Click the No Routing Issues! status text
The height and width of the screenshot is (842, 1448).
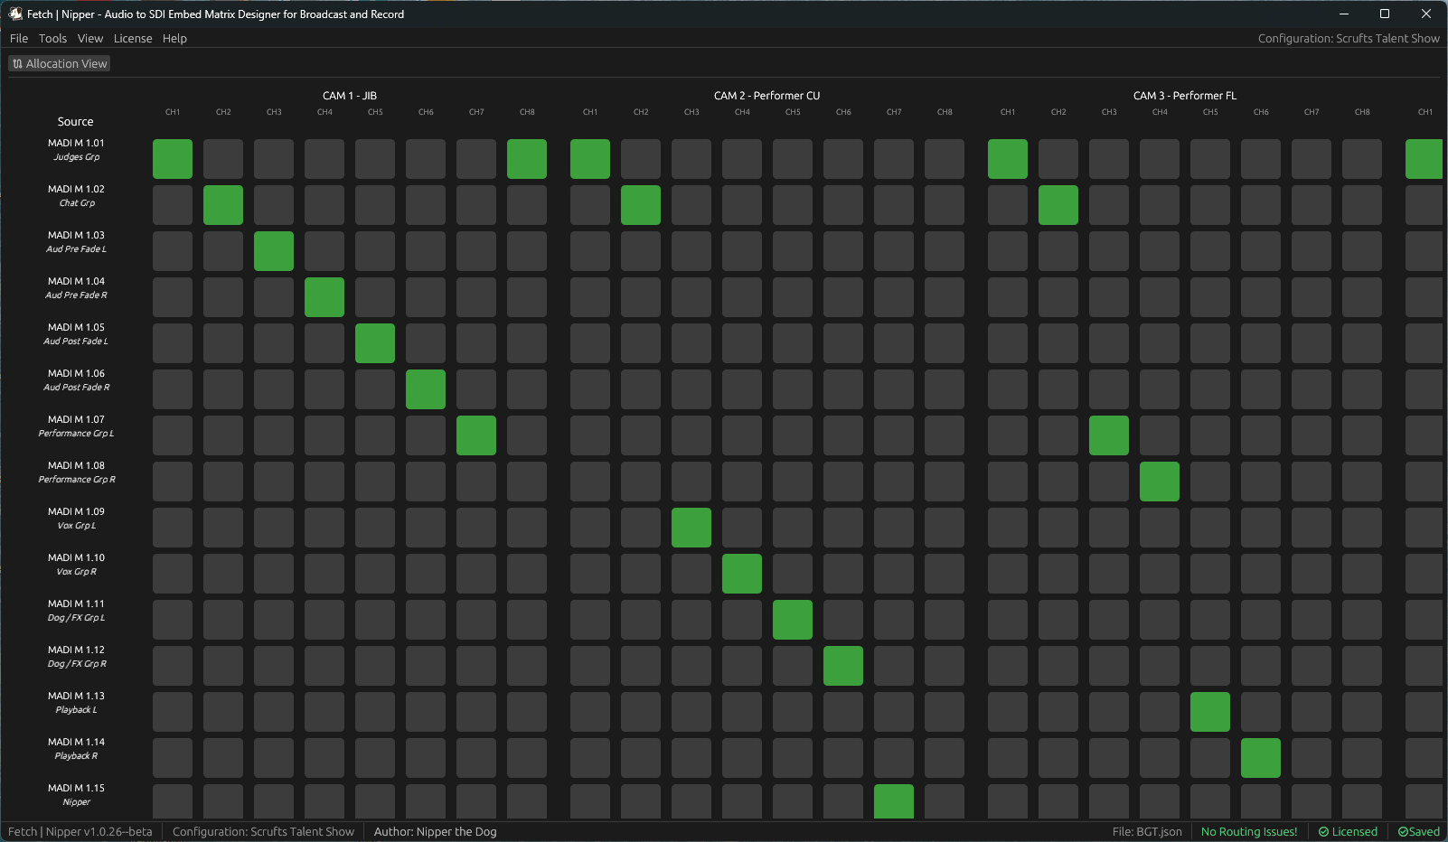[1249, 831]
